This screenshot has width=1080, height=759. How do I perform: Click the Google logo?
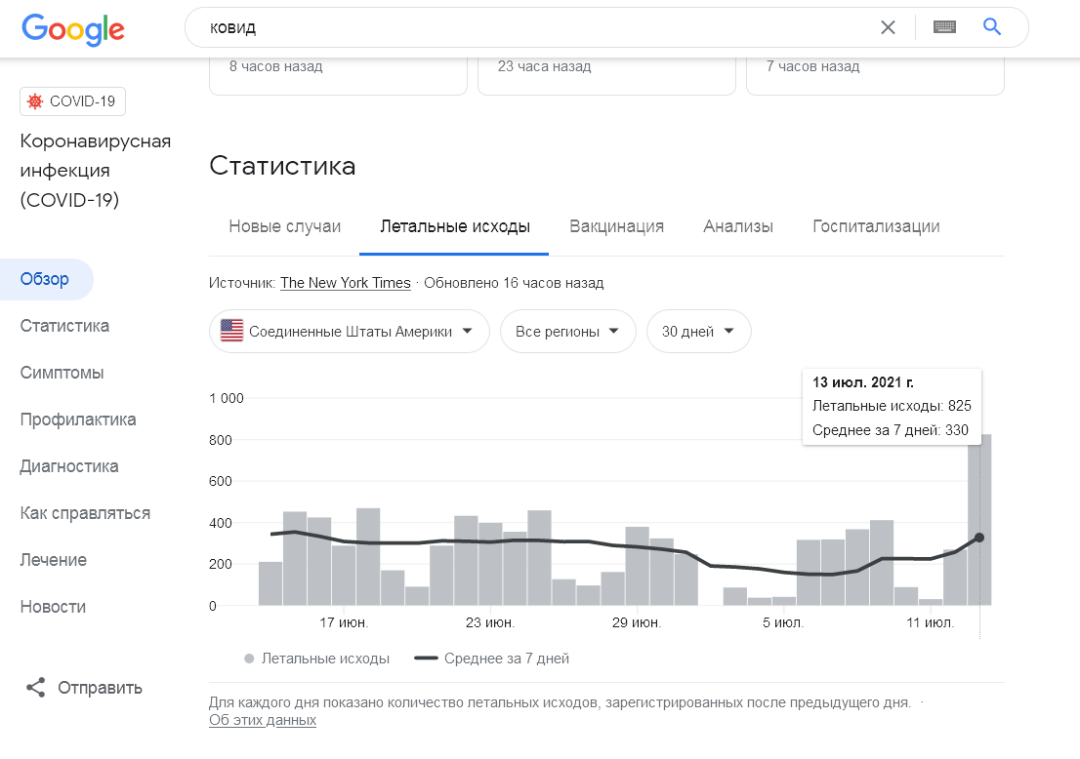[73, 28]
